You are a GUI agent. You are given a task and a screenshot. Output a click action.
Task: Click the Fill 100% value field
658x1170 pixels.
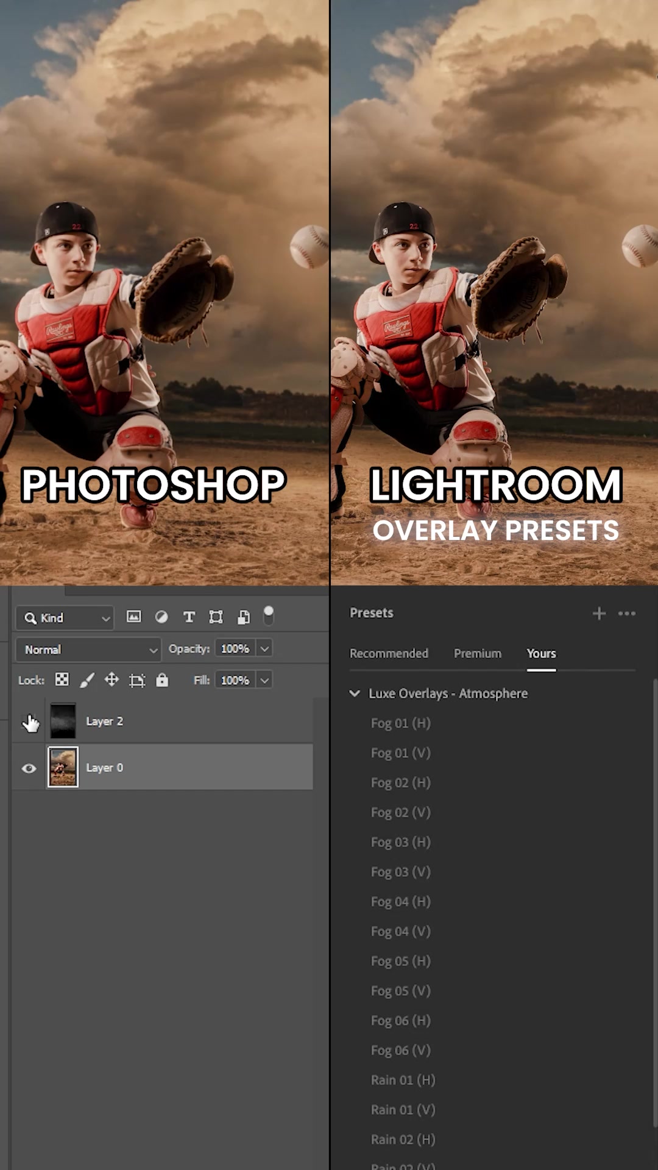click(x=235, y=680)
